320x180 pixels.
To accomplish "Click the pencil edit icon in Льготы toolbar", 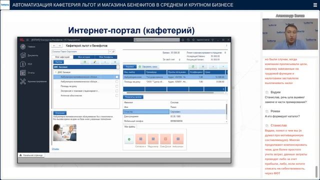I will pyautogui.click(x=94, y=62).
